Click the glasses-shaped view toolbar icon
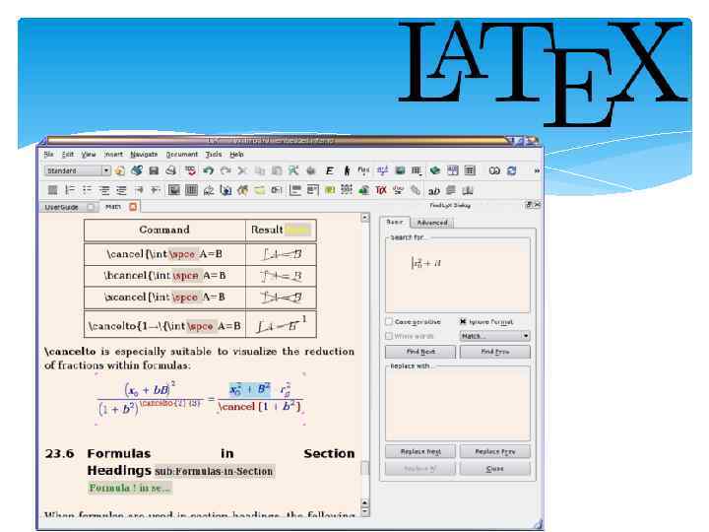Screen dimensions: 709x532 (x=494, y=171)
